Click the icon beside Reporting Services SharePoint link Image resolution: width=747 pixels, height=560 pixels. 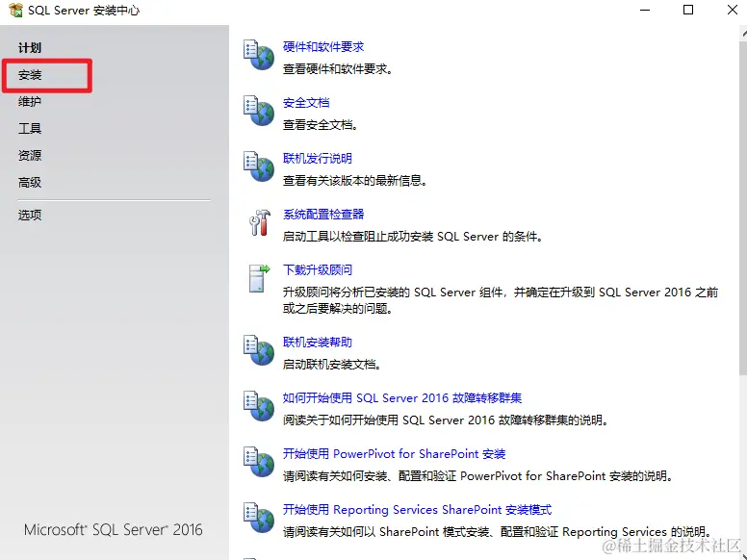[259, 517]
